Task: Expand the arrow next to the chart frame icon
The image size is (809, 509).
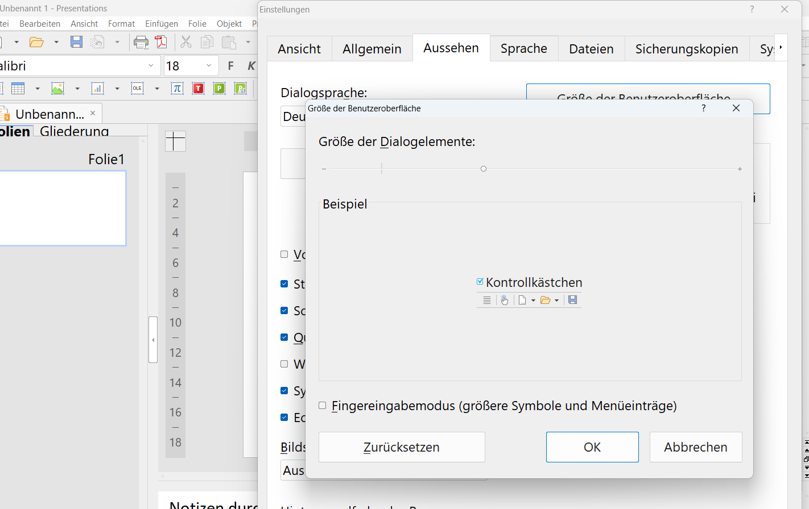Action: tap(117, 89)
